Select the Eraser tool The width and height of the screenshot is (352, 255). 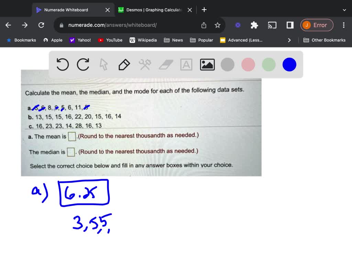click(166, 64)
